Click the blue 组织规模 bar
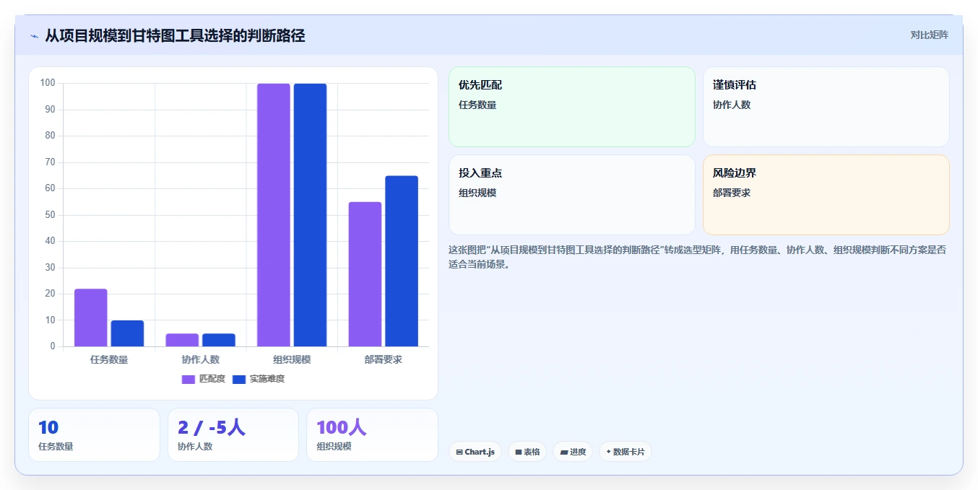The width and height of the screenshot is (978, 490). click(310, 215)
